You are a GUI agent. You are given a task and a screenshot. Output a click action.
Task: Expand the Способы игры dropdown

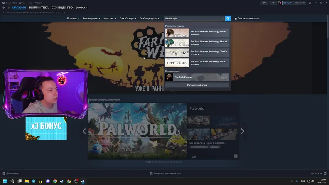click(x=128, y=18)
